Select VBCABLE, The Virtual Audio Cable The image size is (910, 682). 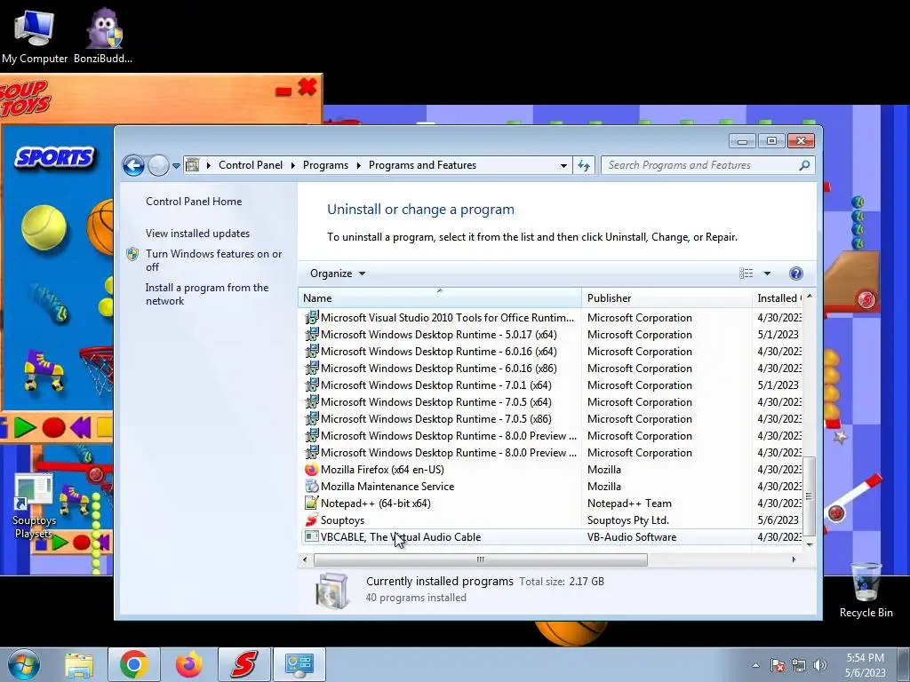pos(551,537)
